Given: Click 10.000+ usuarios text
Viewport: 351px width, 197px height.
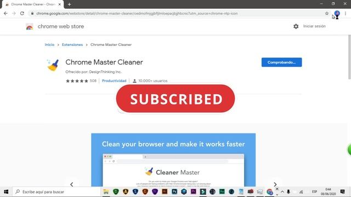Looking at the screenshot, I should coord(153,81).
